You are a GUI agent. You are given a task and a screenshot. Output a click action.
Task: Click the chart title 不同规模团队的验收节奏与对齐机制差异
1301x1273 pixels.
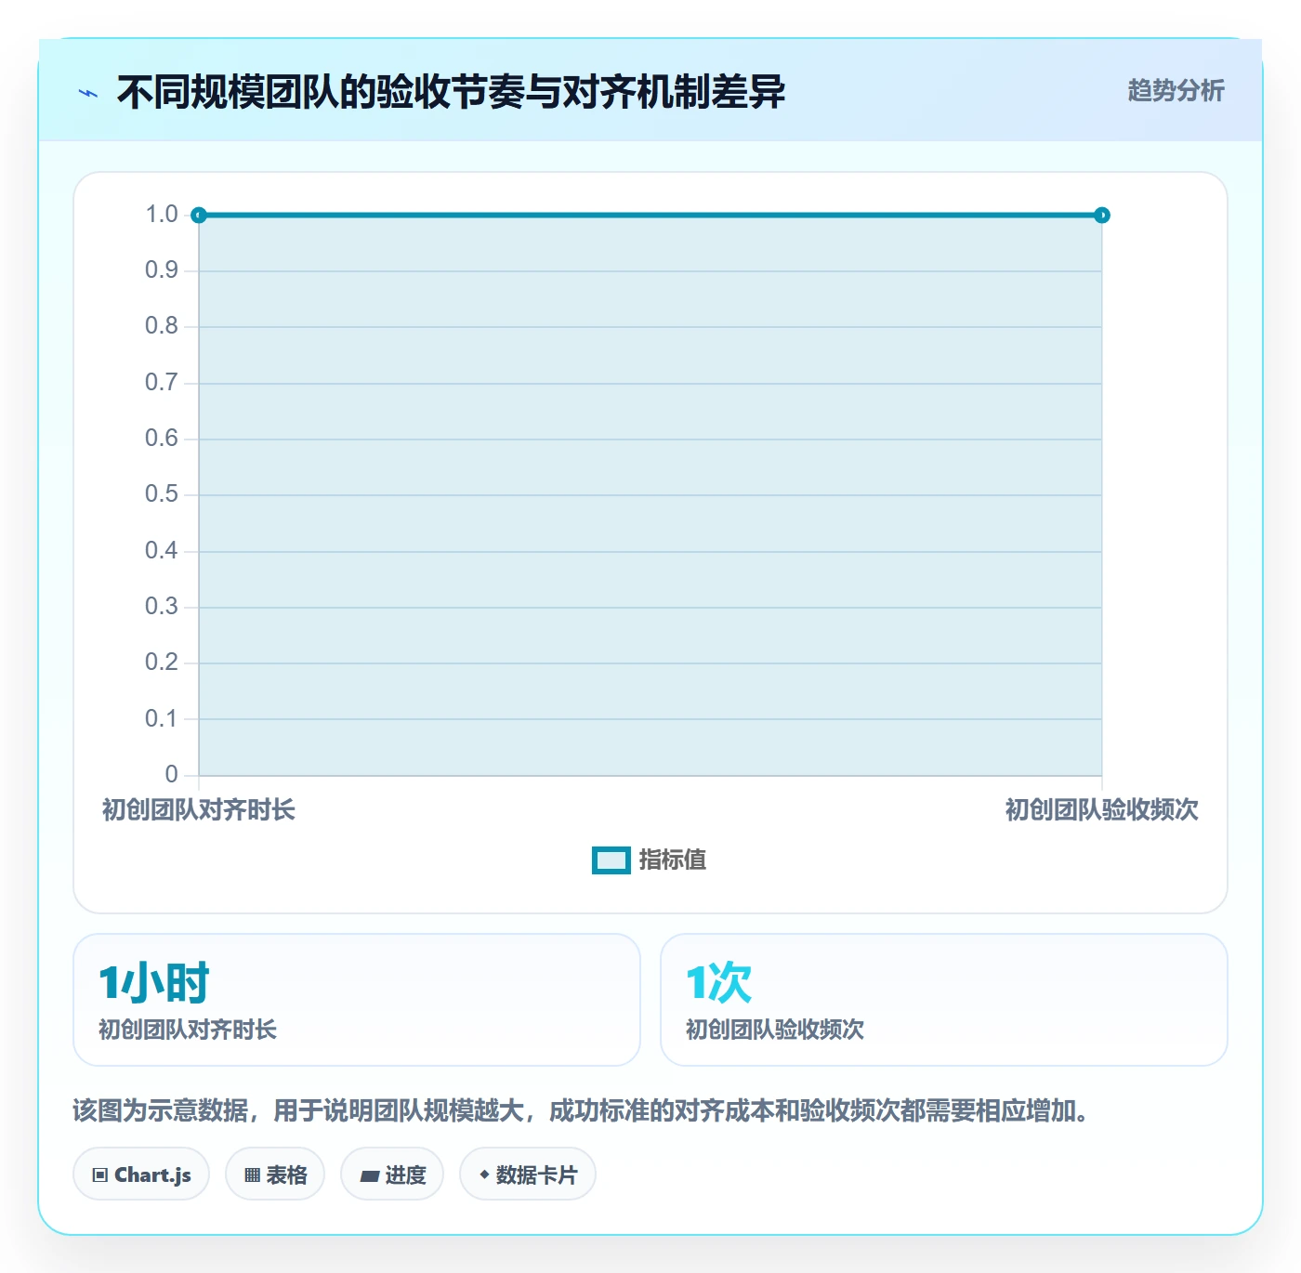452,92
